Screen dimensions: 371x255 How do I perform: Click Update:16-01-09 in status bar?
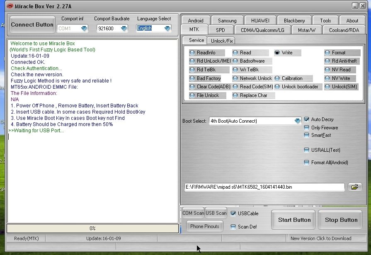pos(103,238)
